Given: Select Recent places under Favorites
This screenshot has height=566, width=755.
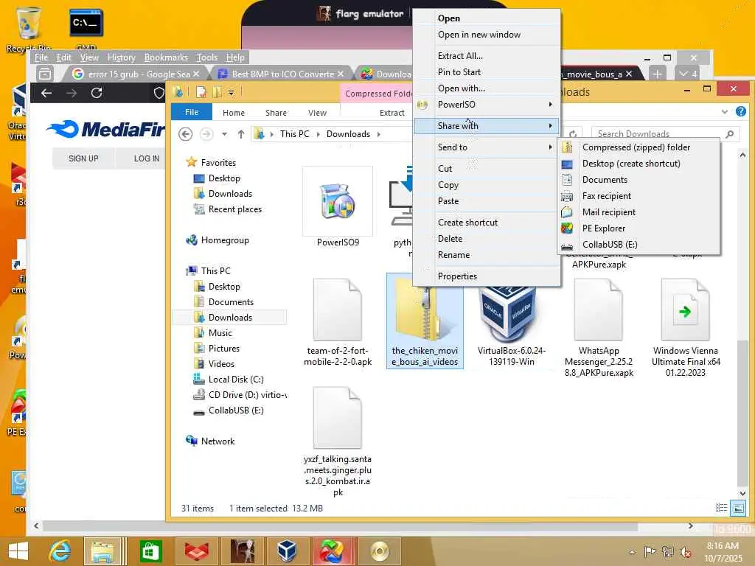Looking at the screenshot, I should (x=234, y=209).
